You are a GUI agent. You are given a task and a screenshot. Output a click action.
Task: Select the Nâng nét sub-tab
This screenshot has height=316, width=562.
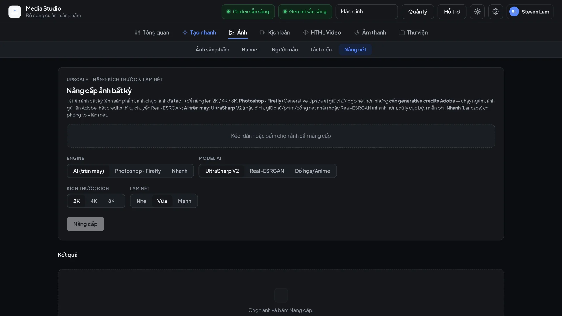tap(355, 50)
